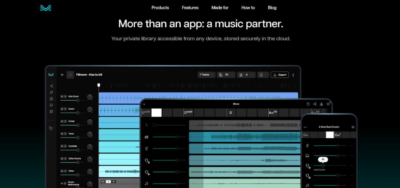Click the Gm chord cell on the phone
The image size is (400, 188).
point(306,135)
